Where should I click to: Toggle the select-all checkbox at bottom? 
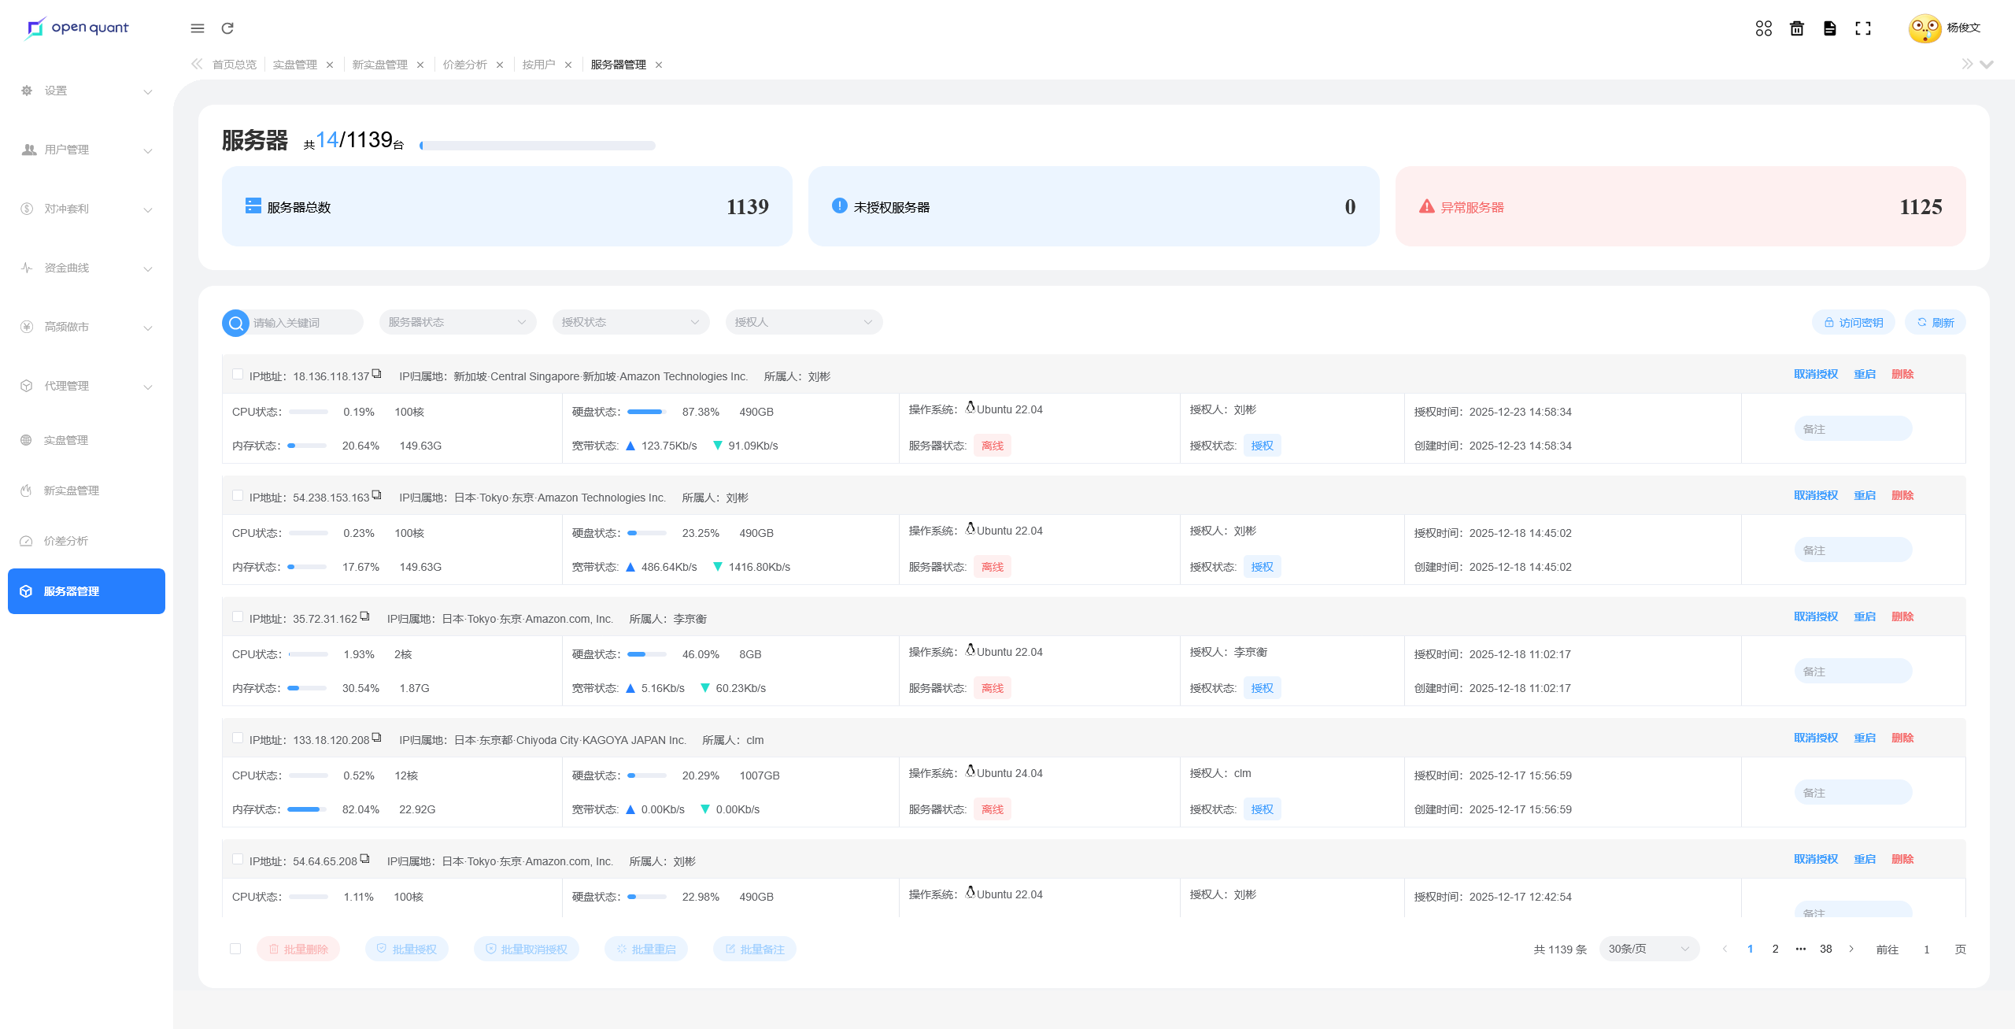(x=235, y=949)
